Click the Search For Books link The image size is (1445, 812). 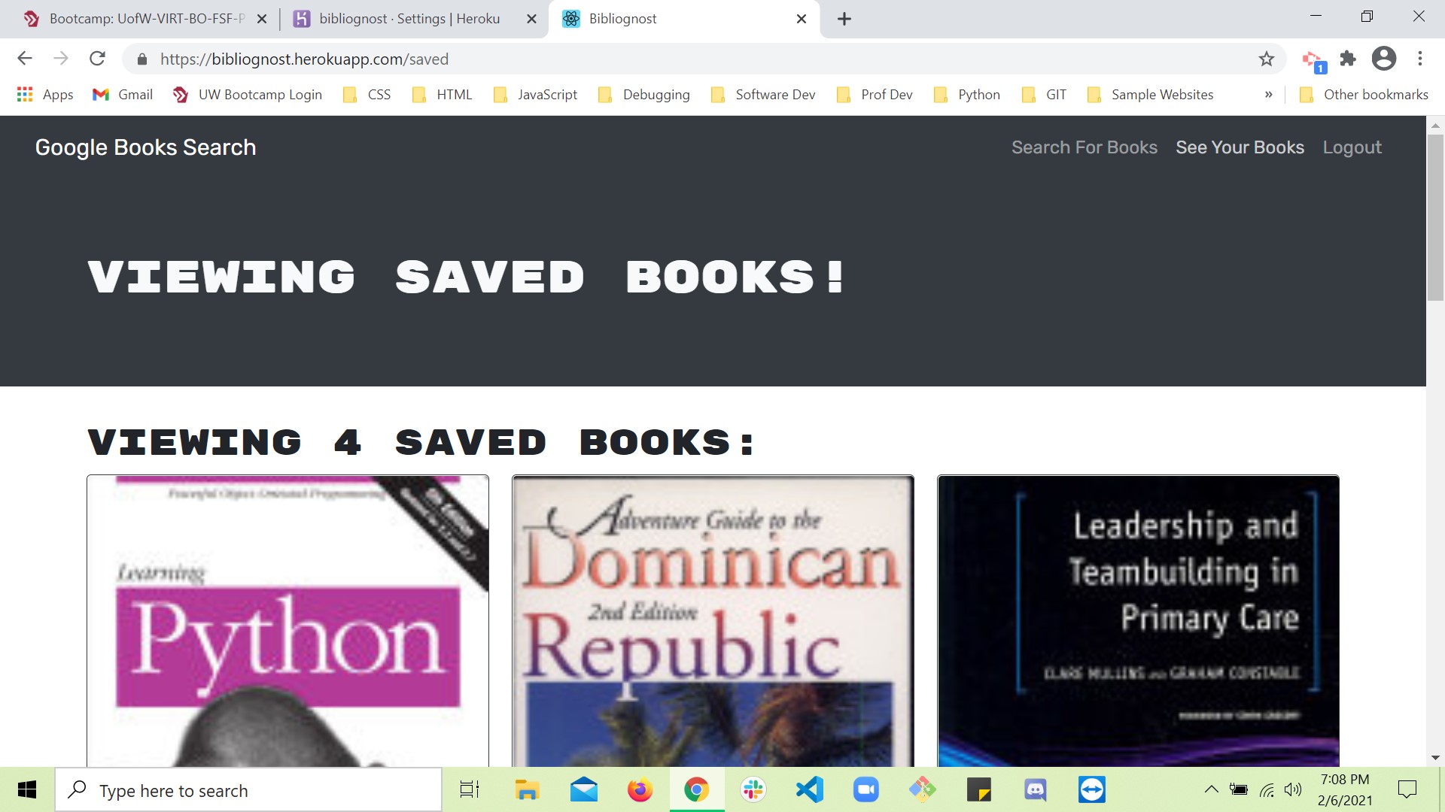pyautogui.click(x=1084, y=147)
